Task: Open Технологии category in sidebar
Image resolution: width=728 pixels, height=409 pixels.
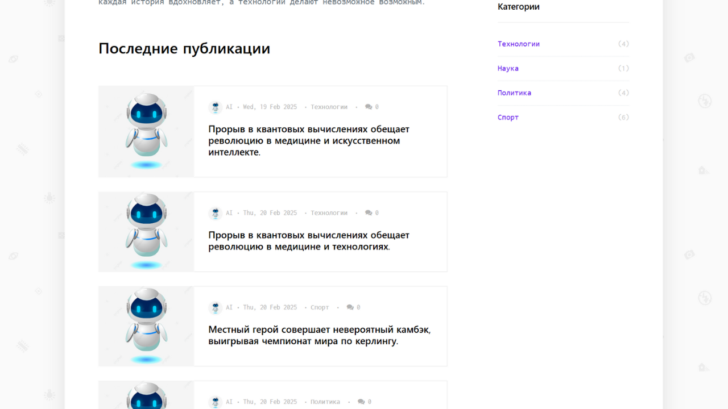Action: [518, 44]
